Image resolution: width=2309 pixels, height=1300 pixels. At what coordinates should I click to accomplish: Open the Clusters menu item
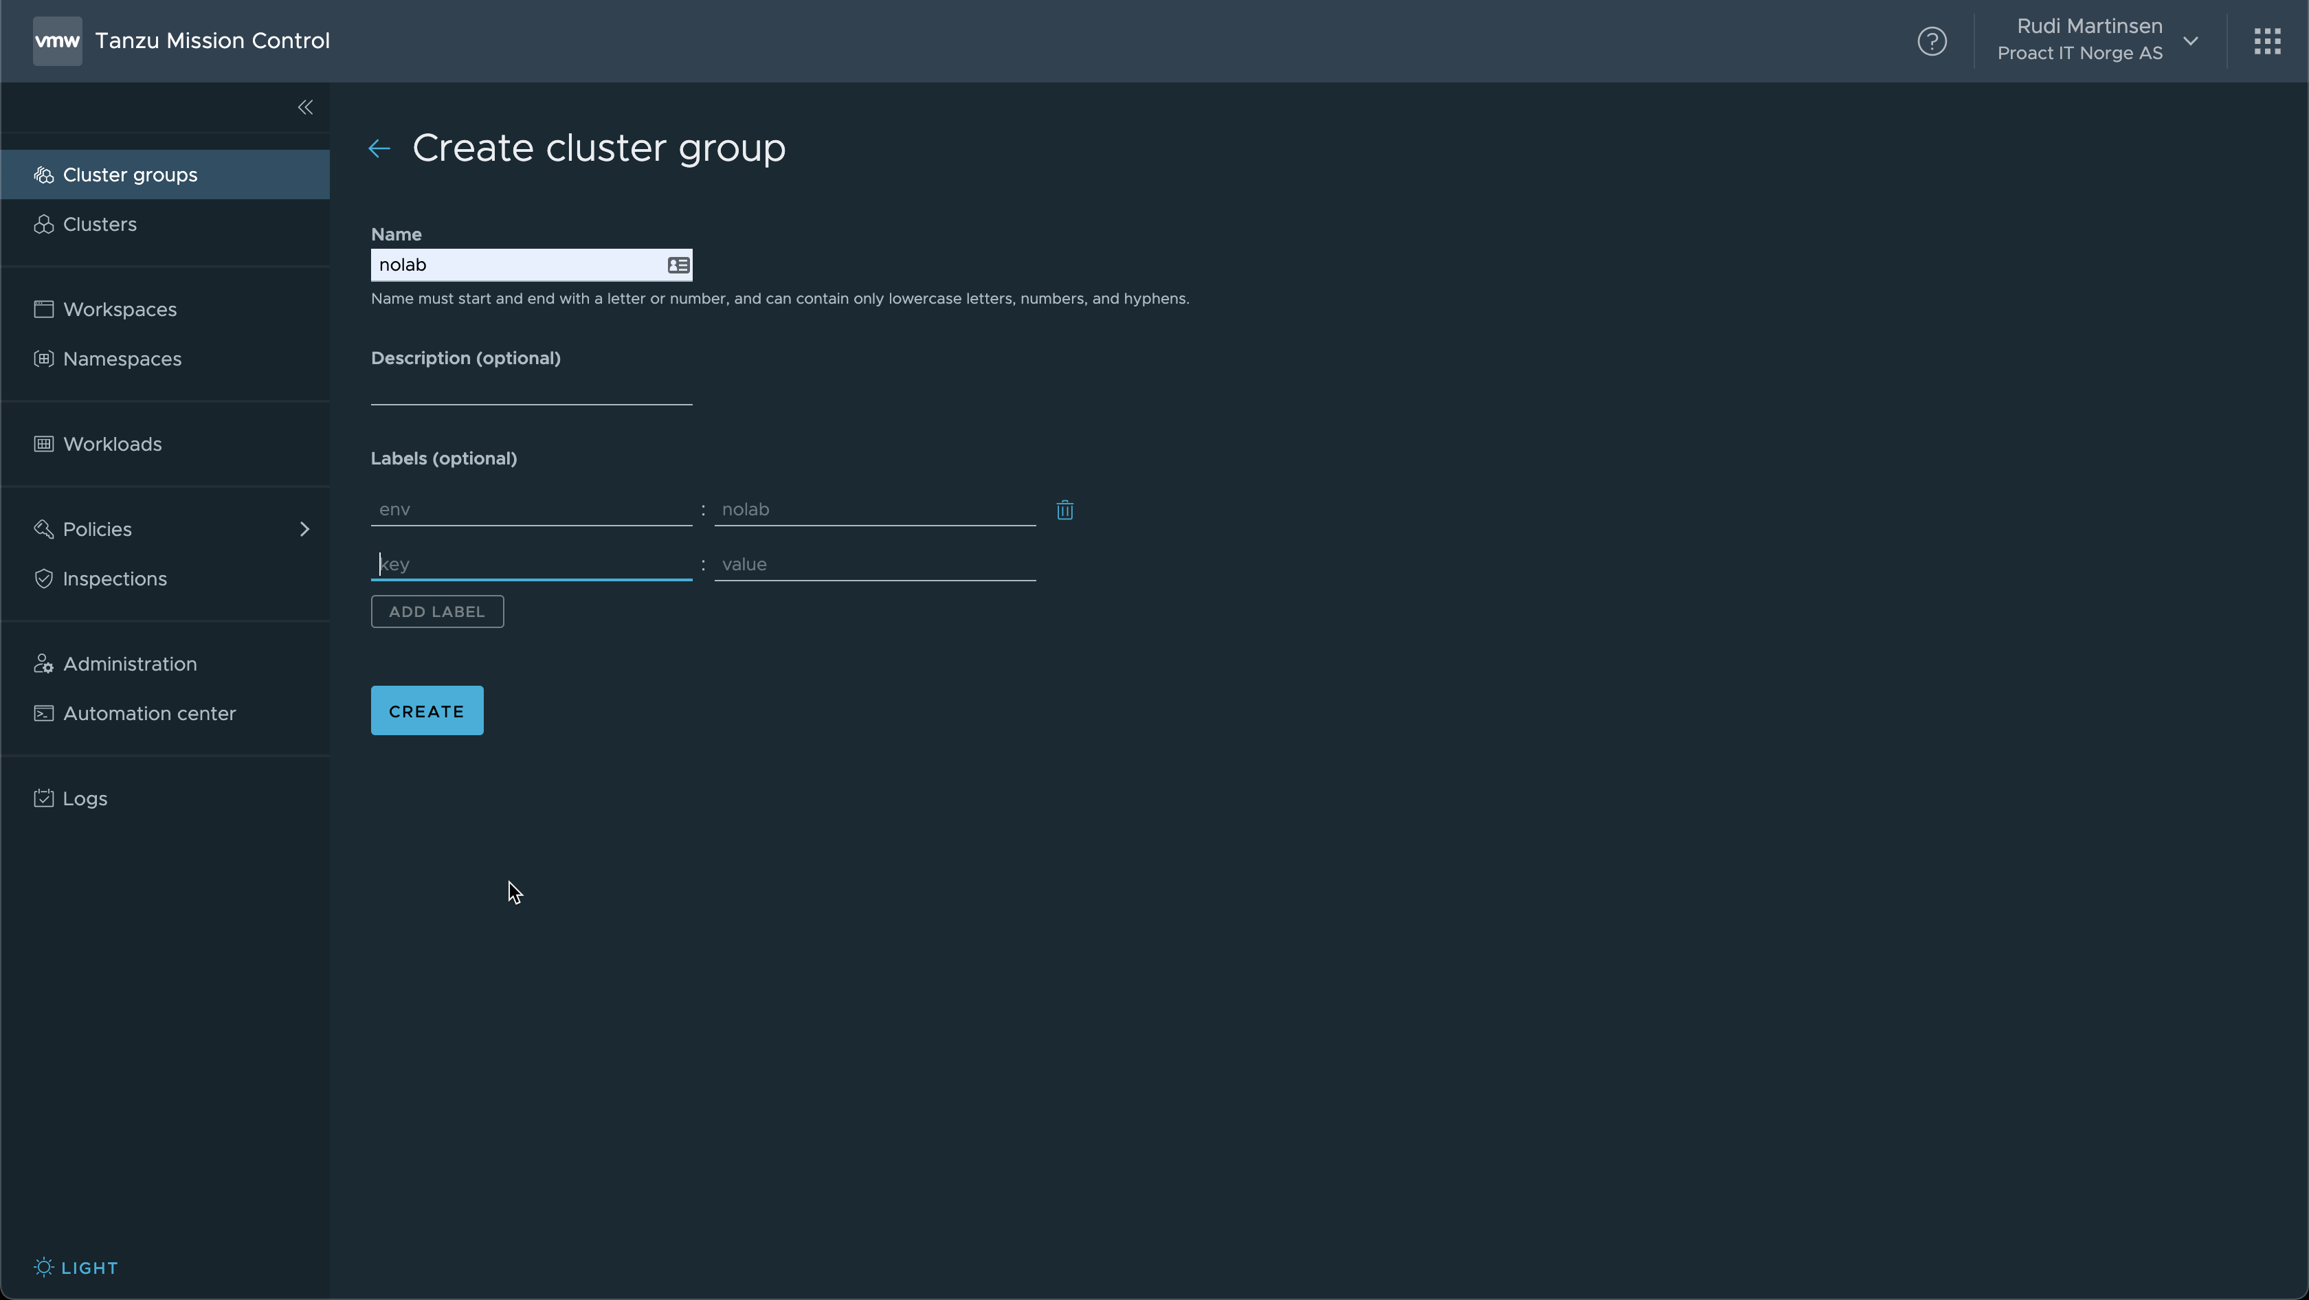165,224
